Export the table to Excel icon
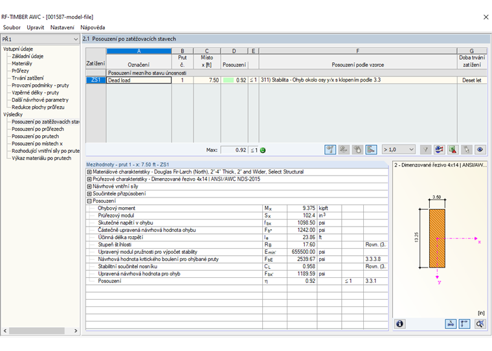The width and height of the screenshot is (492, 351). 453,150
